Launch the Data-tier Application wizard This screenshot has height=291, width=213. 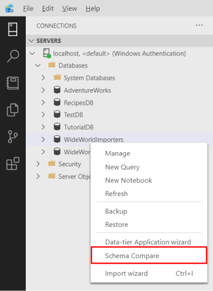[149, 242]
